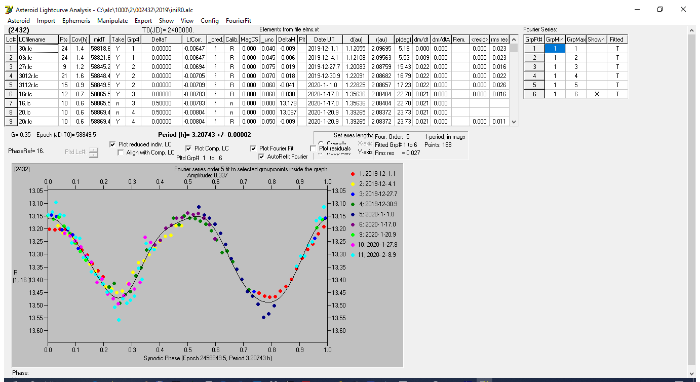This screenshot has width=700, height=382.
Task: Open the Asteroid menu
Action: [x=19, y=21]
